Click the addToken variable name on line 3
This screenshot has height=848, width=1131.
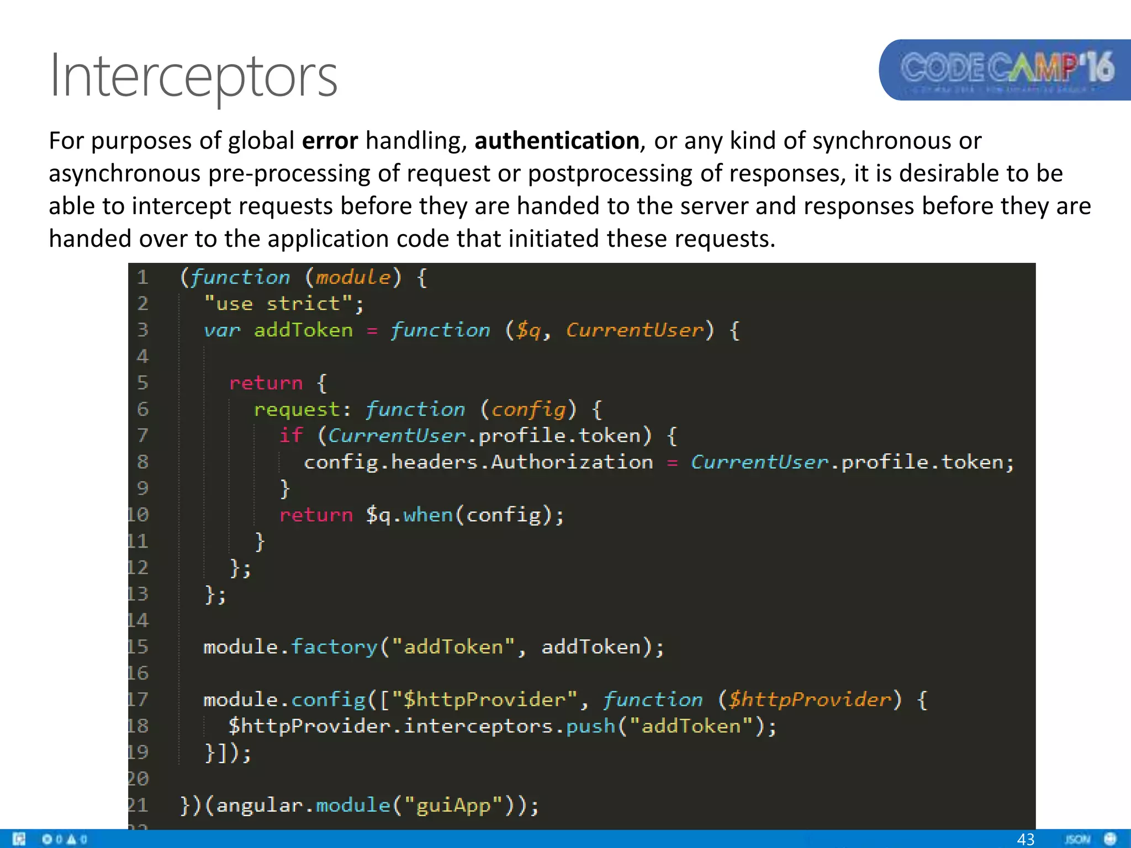tap(303, 330)
